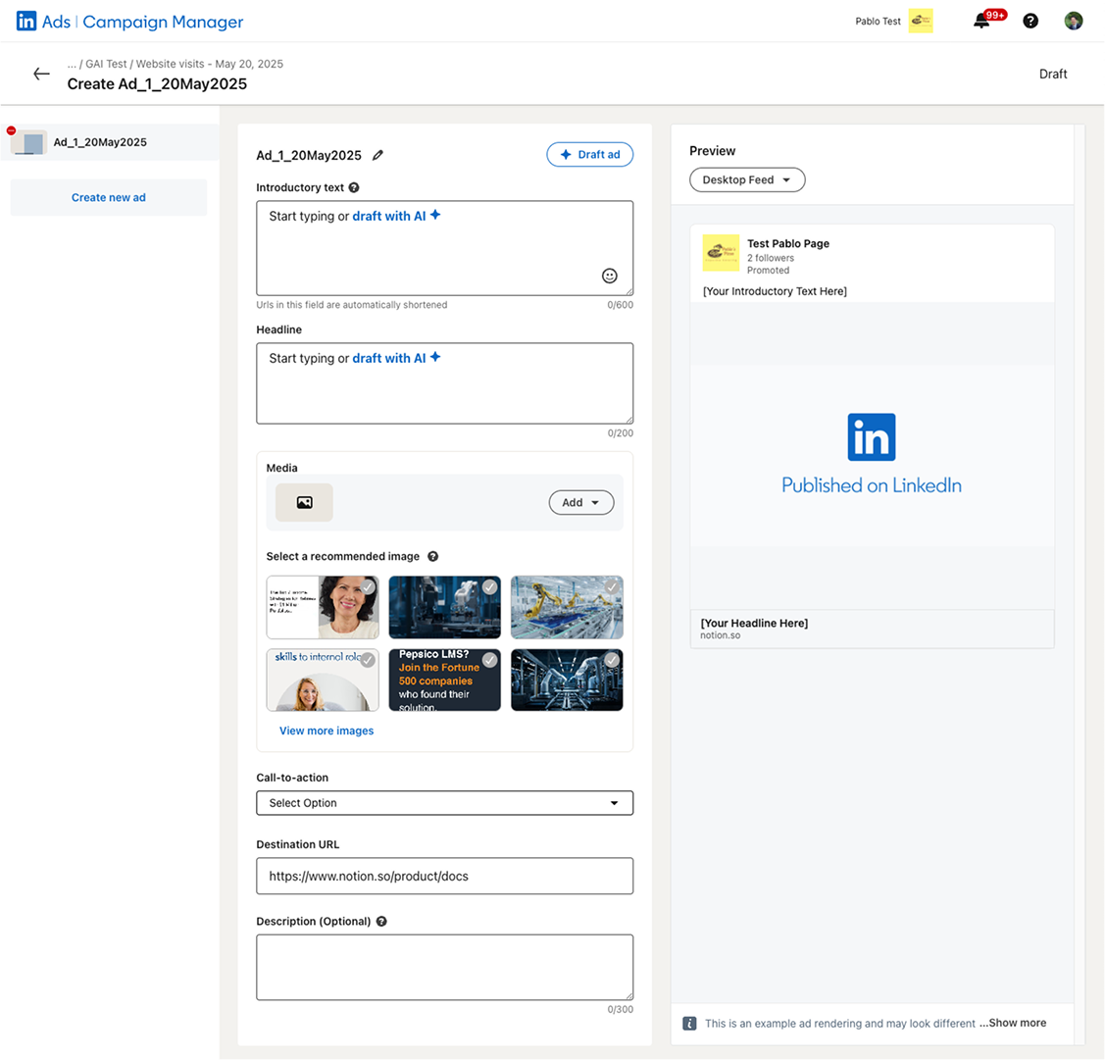
Task: Click 'draft with AI' in Introductory text
Action: pos(389,217)
